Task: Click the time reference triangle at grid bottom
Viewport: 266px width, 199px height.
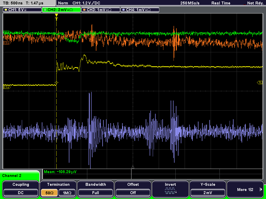Action: [133, 167]
